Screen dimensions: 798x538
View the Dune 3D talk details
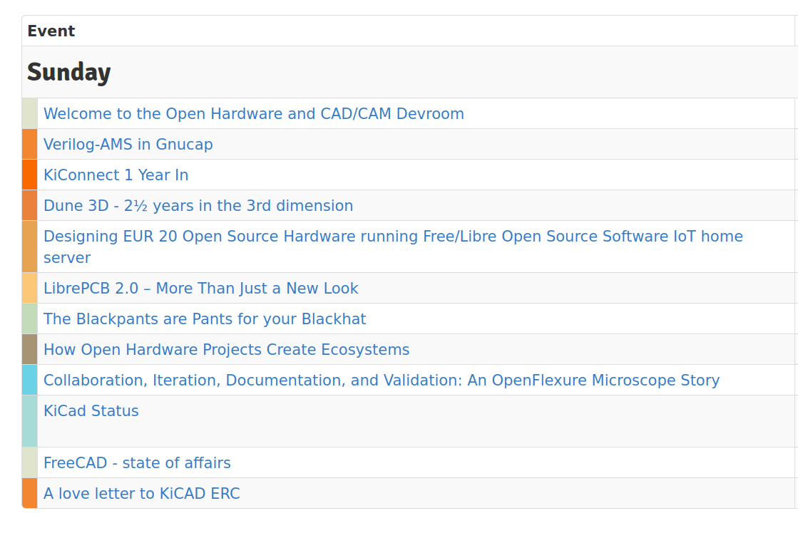pos(198,205)
